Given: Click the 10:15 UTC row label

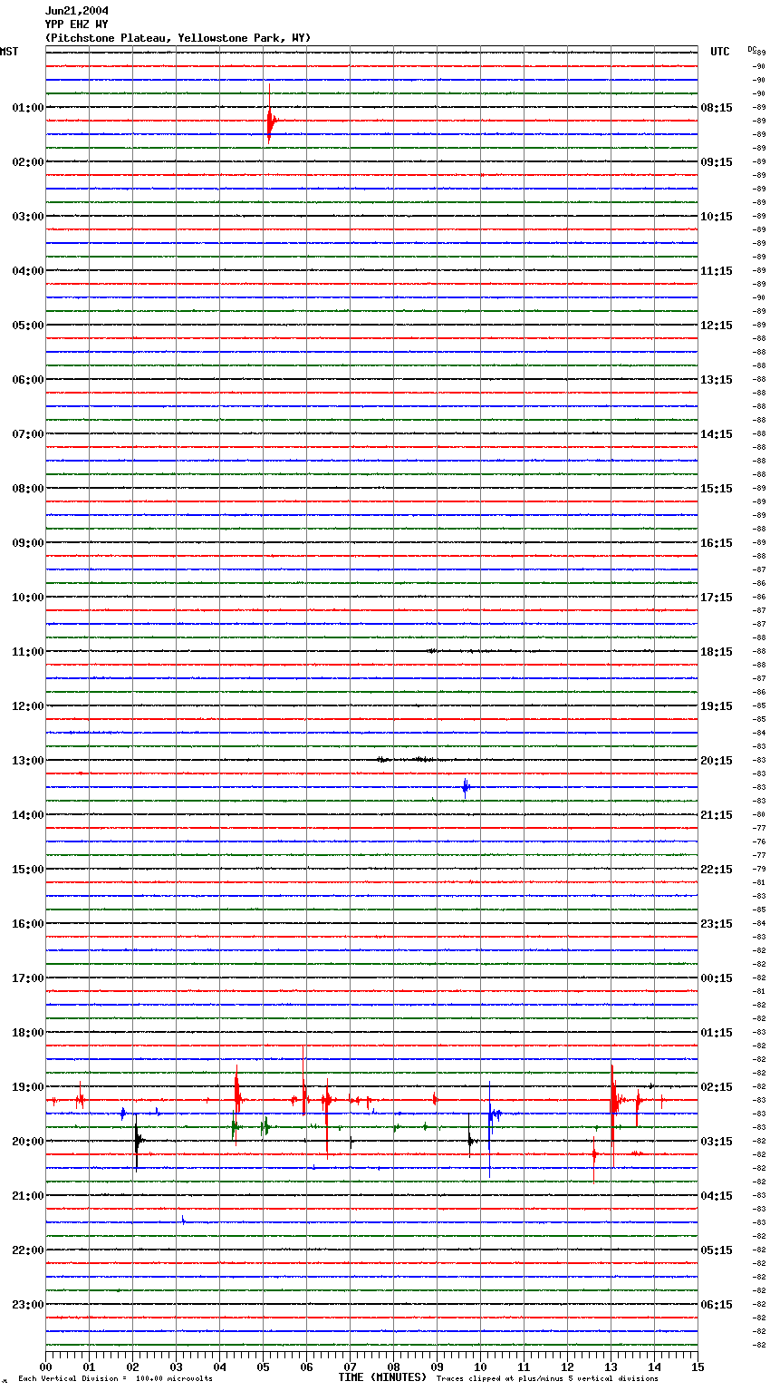Looking at the screenshot, I should coord(717,217).
